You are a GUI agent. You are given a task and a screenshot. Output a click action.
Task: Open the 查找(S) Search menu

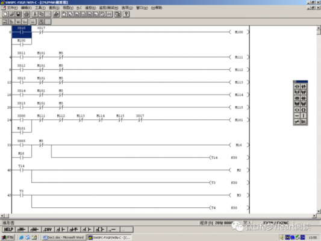coord(54,8)
